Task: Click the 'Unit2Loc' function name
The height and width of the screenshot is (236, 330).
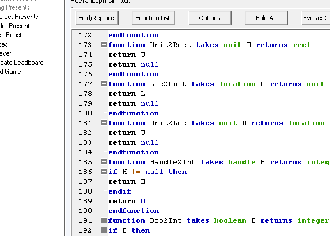Action: [x=168, y=123]
